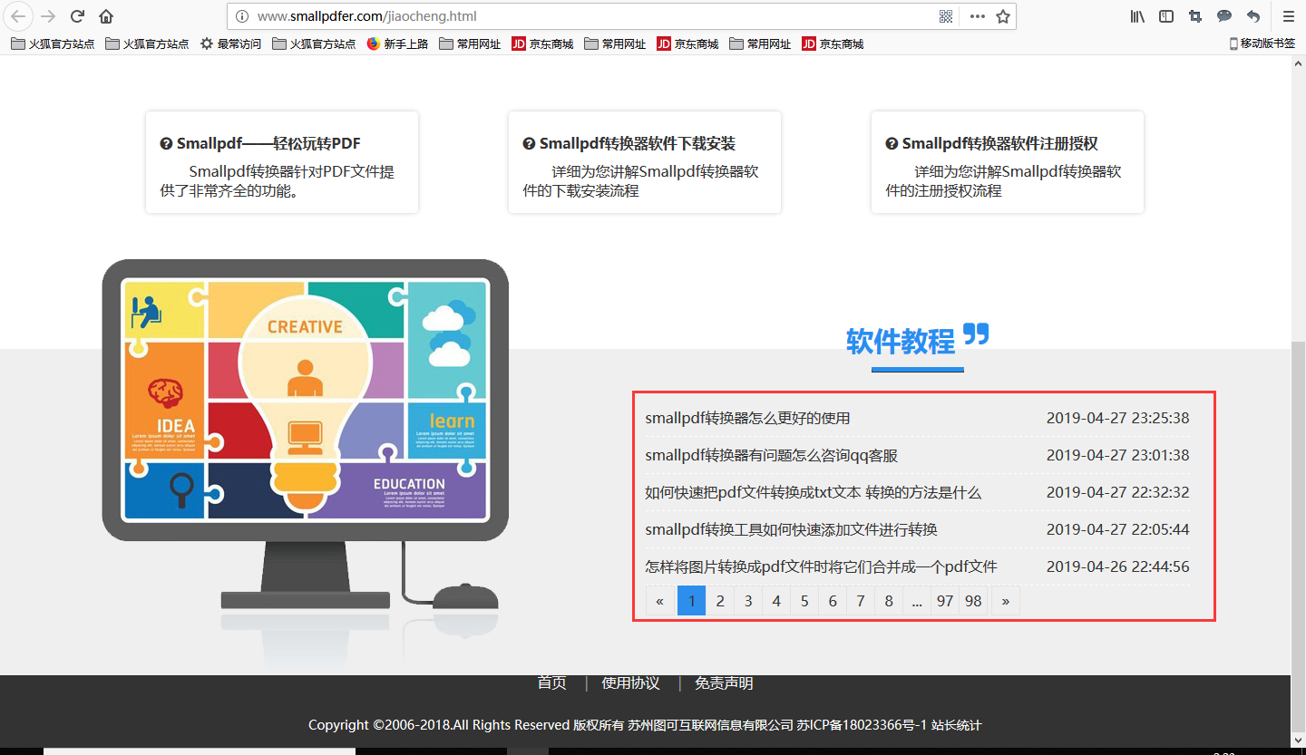
Task: Click the 站长统计 link in the footer
Action: [x=956, y=725]
